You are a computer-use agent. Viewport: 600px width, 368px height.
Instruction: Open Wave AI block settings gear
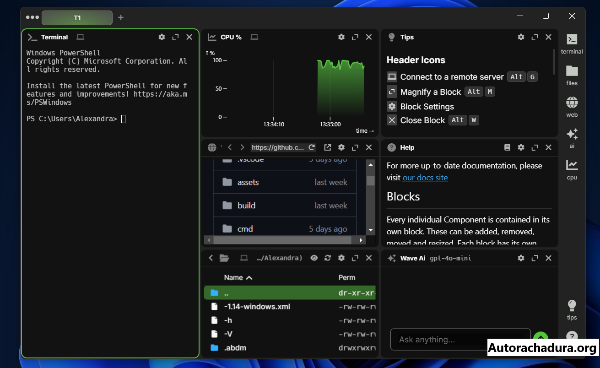coord(521,258)
